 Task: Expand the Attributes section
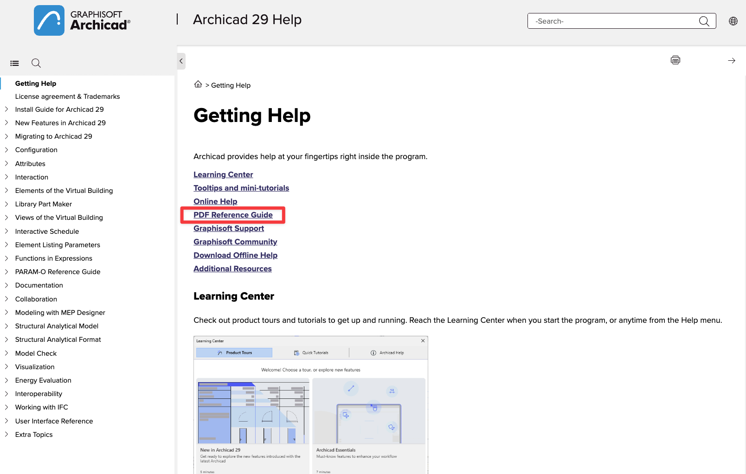coord(6,164)
